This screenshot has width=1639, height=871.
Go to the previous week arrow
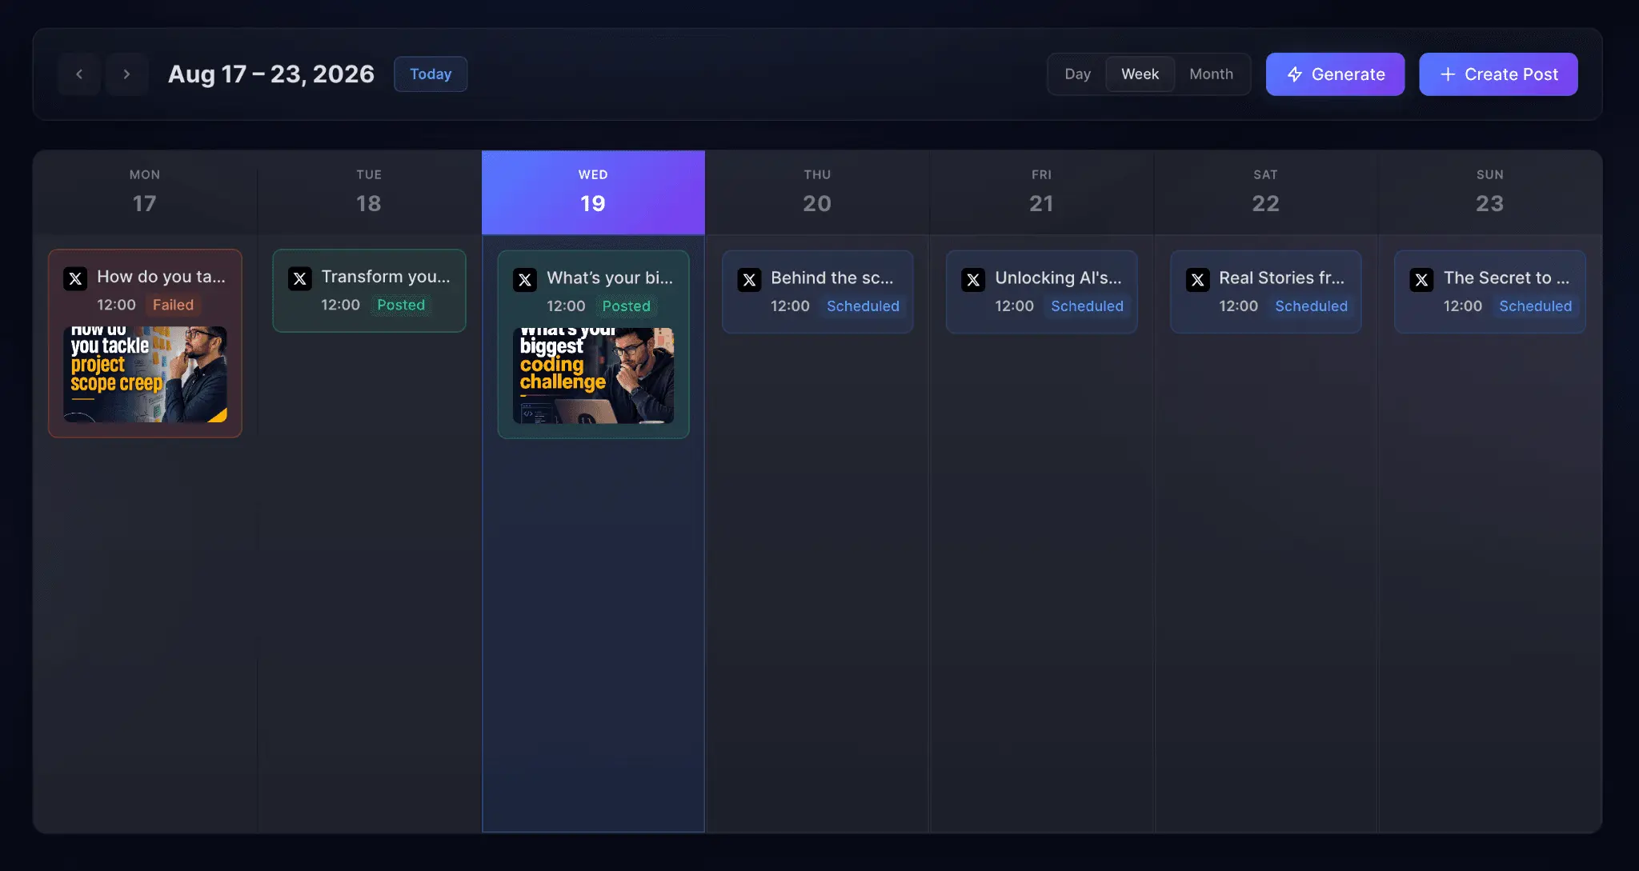[x=79, y=74]
